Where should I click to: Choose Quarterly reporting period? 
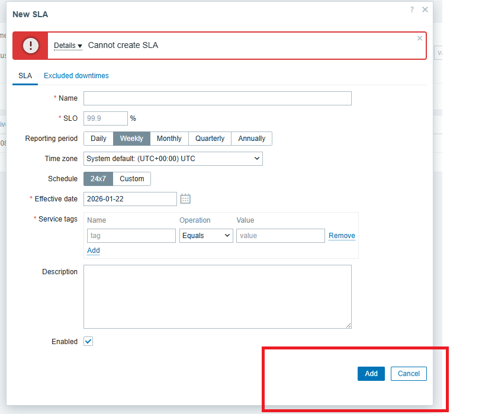(210, 139)
